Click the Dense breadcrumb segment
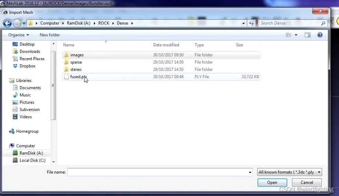Image resolution: width=339 pixels, height=196 pixels. pyautogui.click(x=122, y=23)
